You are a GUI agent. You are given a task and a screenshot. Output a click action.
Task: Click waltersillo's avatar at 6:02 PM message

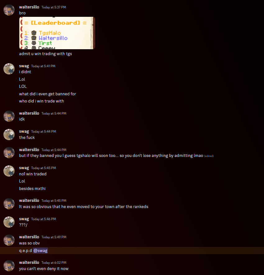tap(9, 266)
